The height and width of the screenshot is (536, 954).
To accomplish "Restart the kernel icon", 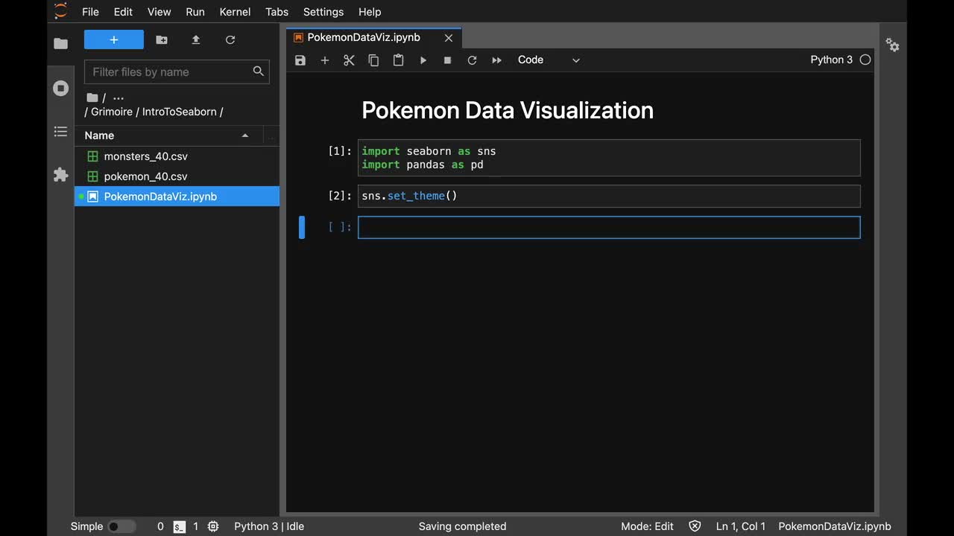I will point(472,60).
